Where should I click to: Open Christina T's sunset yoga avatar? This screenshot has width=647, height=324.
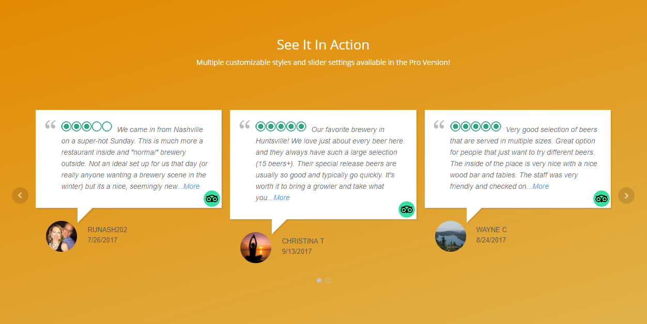[x=256, y=248]
